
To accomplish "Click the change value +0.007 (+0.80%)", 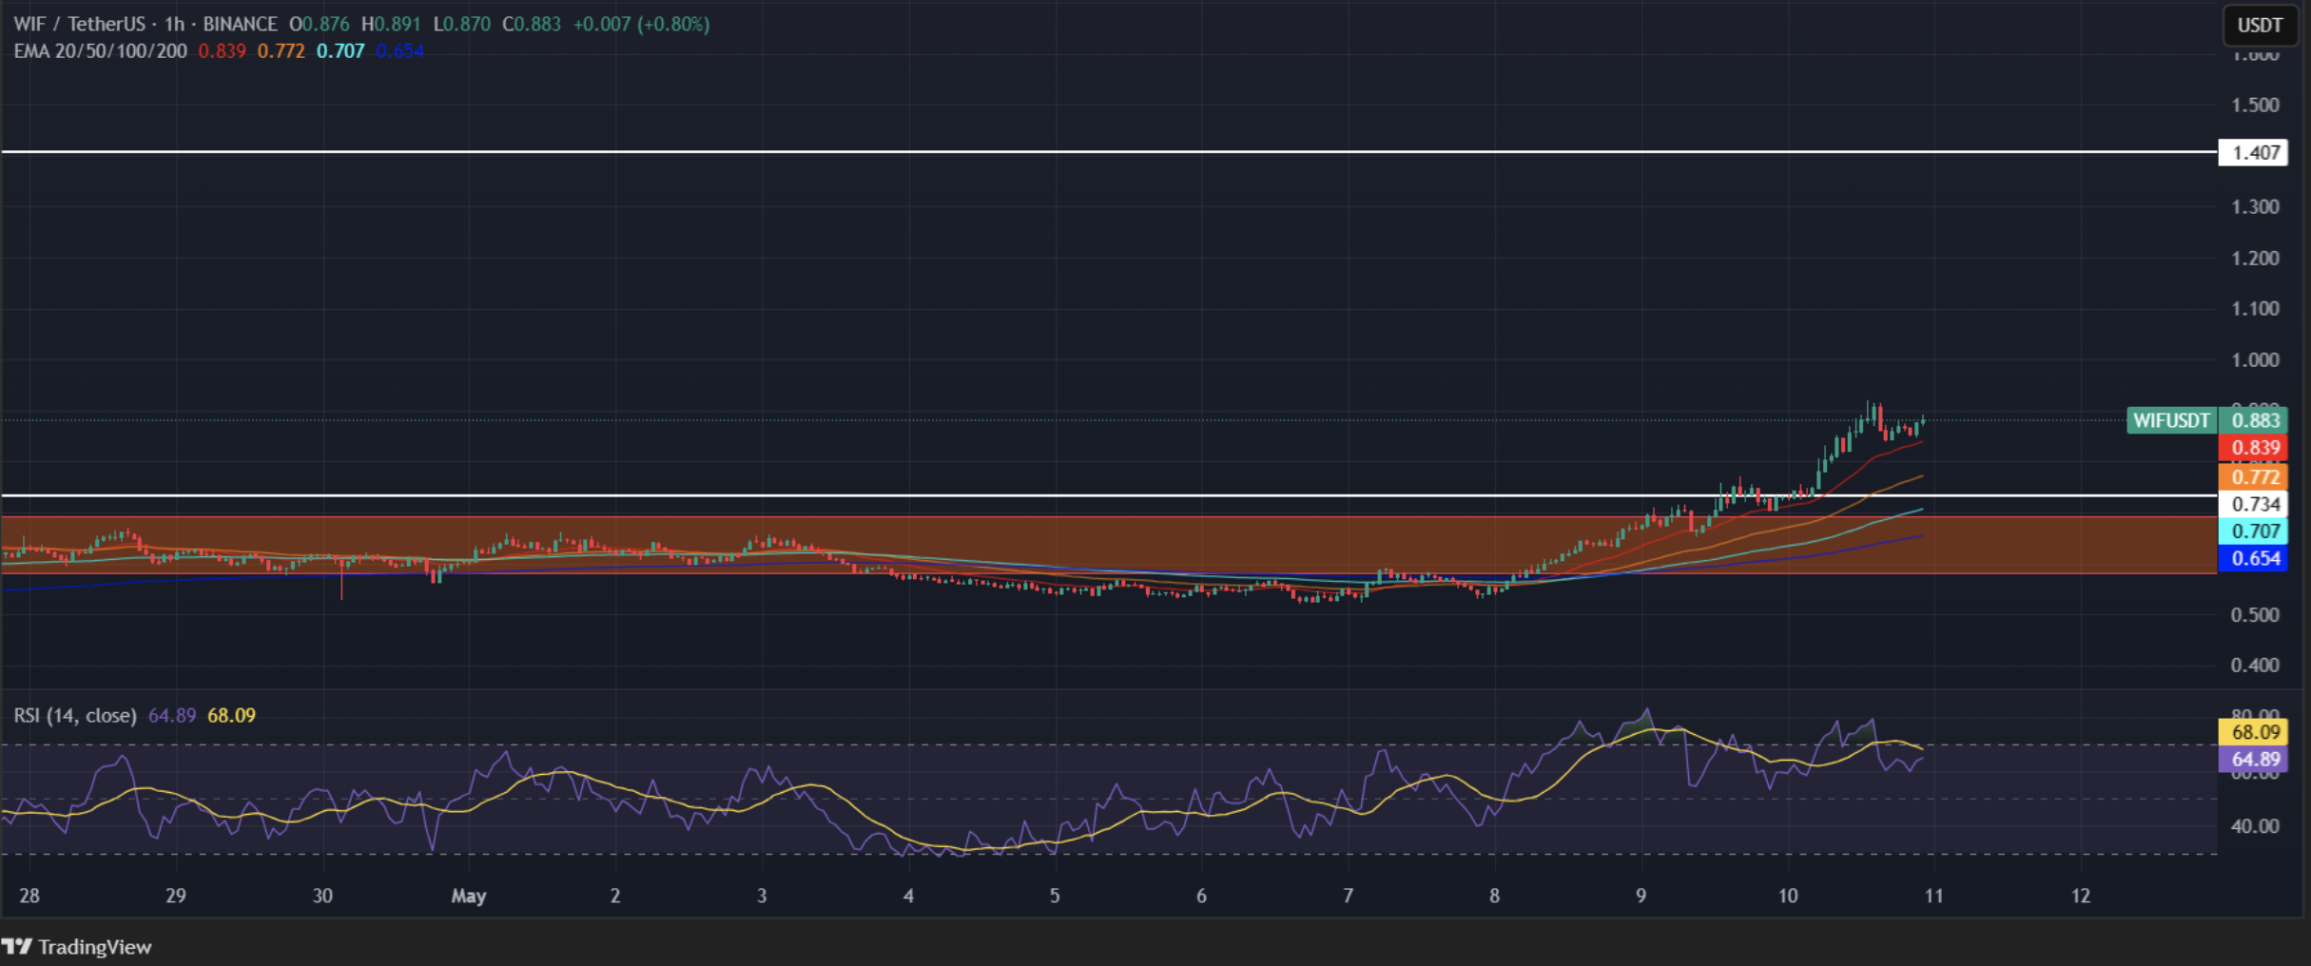I will pos(641,24).
